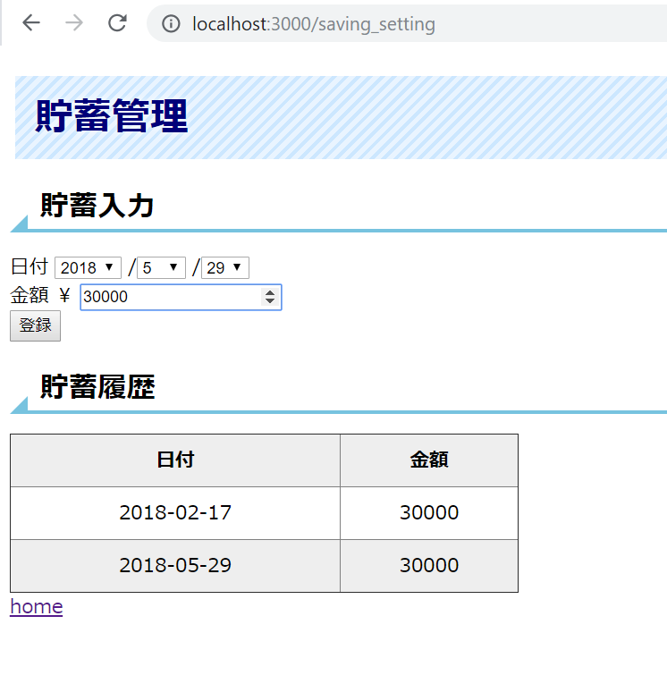
Task: Select the 2018-05-29 date cell
Action: coord(175,565)
